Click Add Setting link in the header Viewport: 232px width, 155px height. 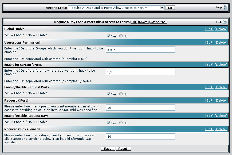click(x=158, y=22)
